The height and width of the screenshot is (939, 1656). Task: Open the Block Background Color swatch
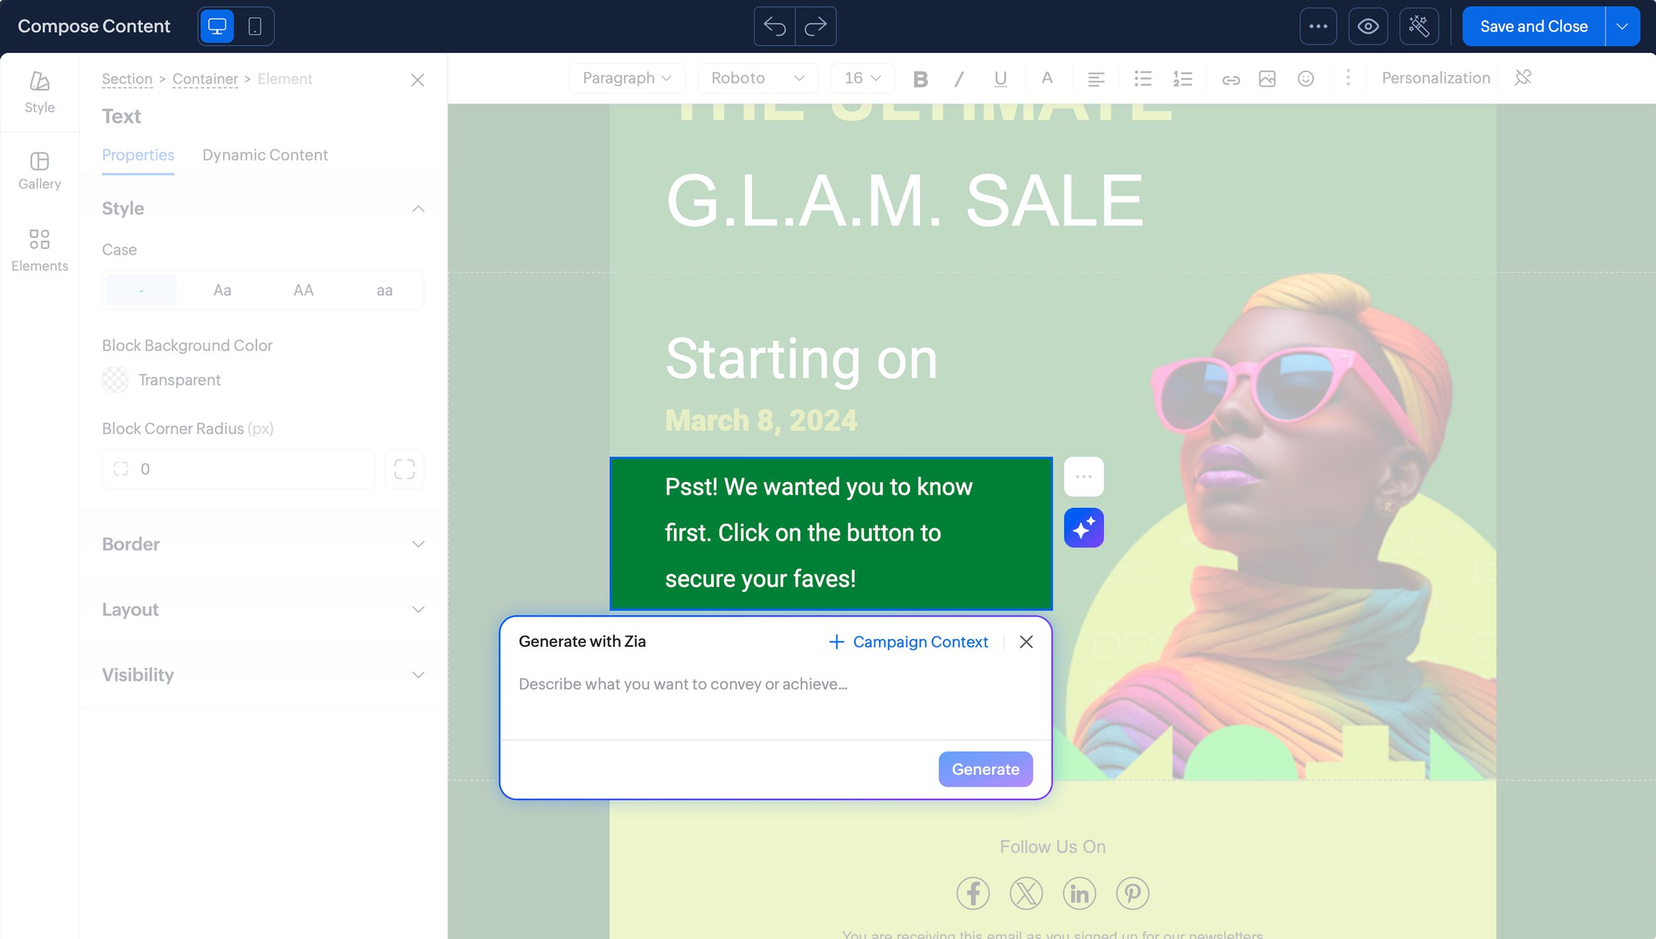click(115, 380)
